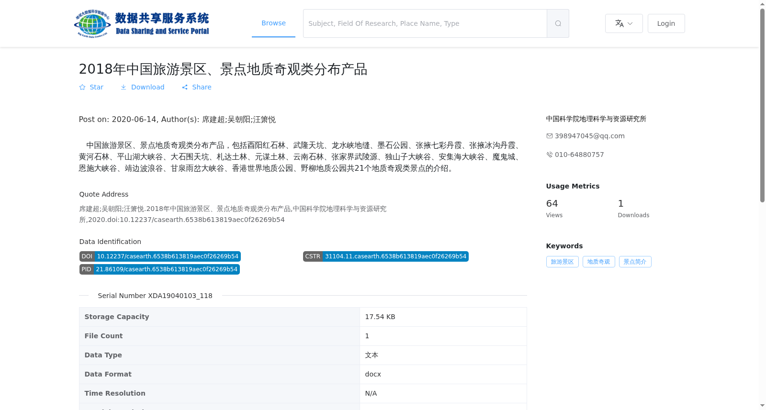Click the email address 398947045@qq.com
Screen dimensions: 766x410
pyautogui.click(x=590, y=136)
